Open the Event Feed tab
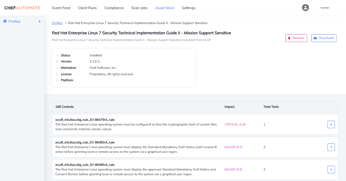This screenshot has width=346, height=181. (61, 8)
